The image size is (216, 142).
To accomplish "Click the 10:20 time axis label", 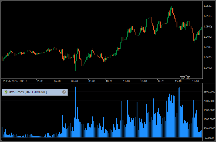I will tap(109, 81).
